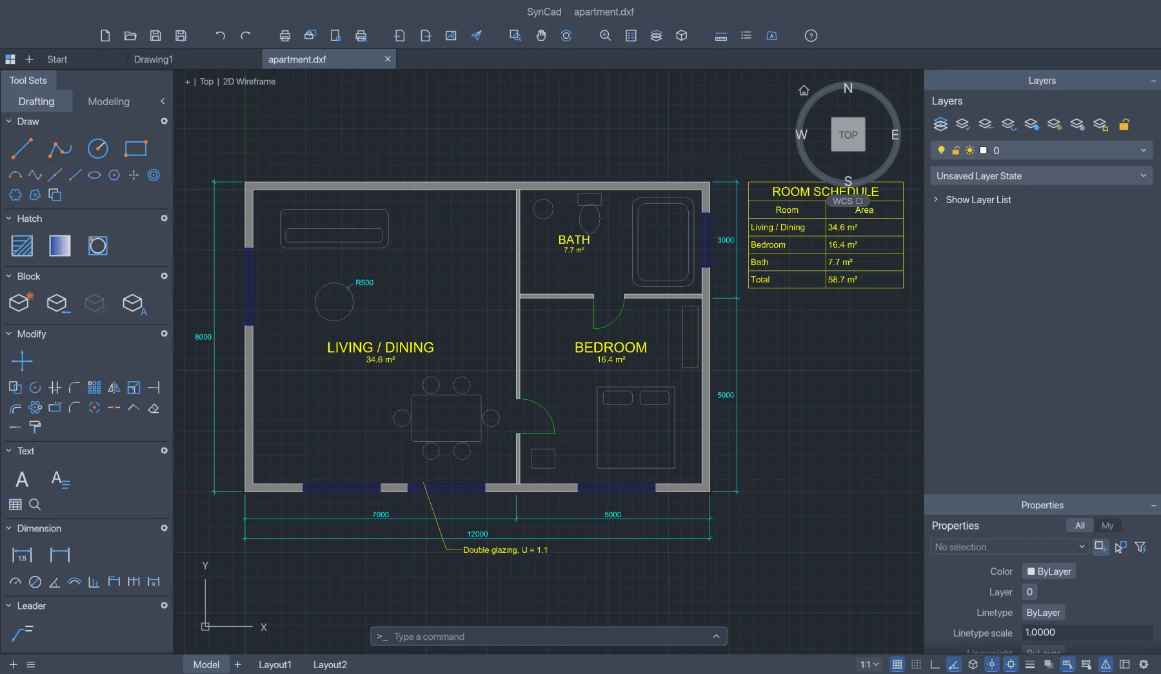This screenshot has width=1161, height=674.
Task: Insert a table from Text tools
Action: point(15,504)
